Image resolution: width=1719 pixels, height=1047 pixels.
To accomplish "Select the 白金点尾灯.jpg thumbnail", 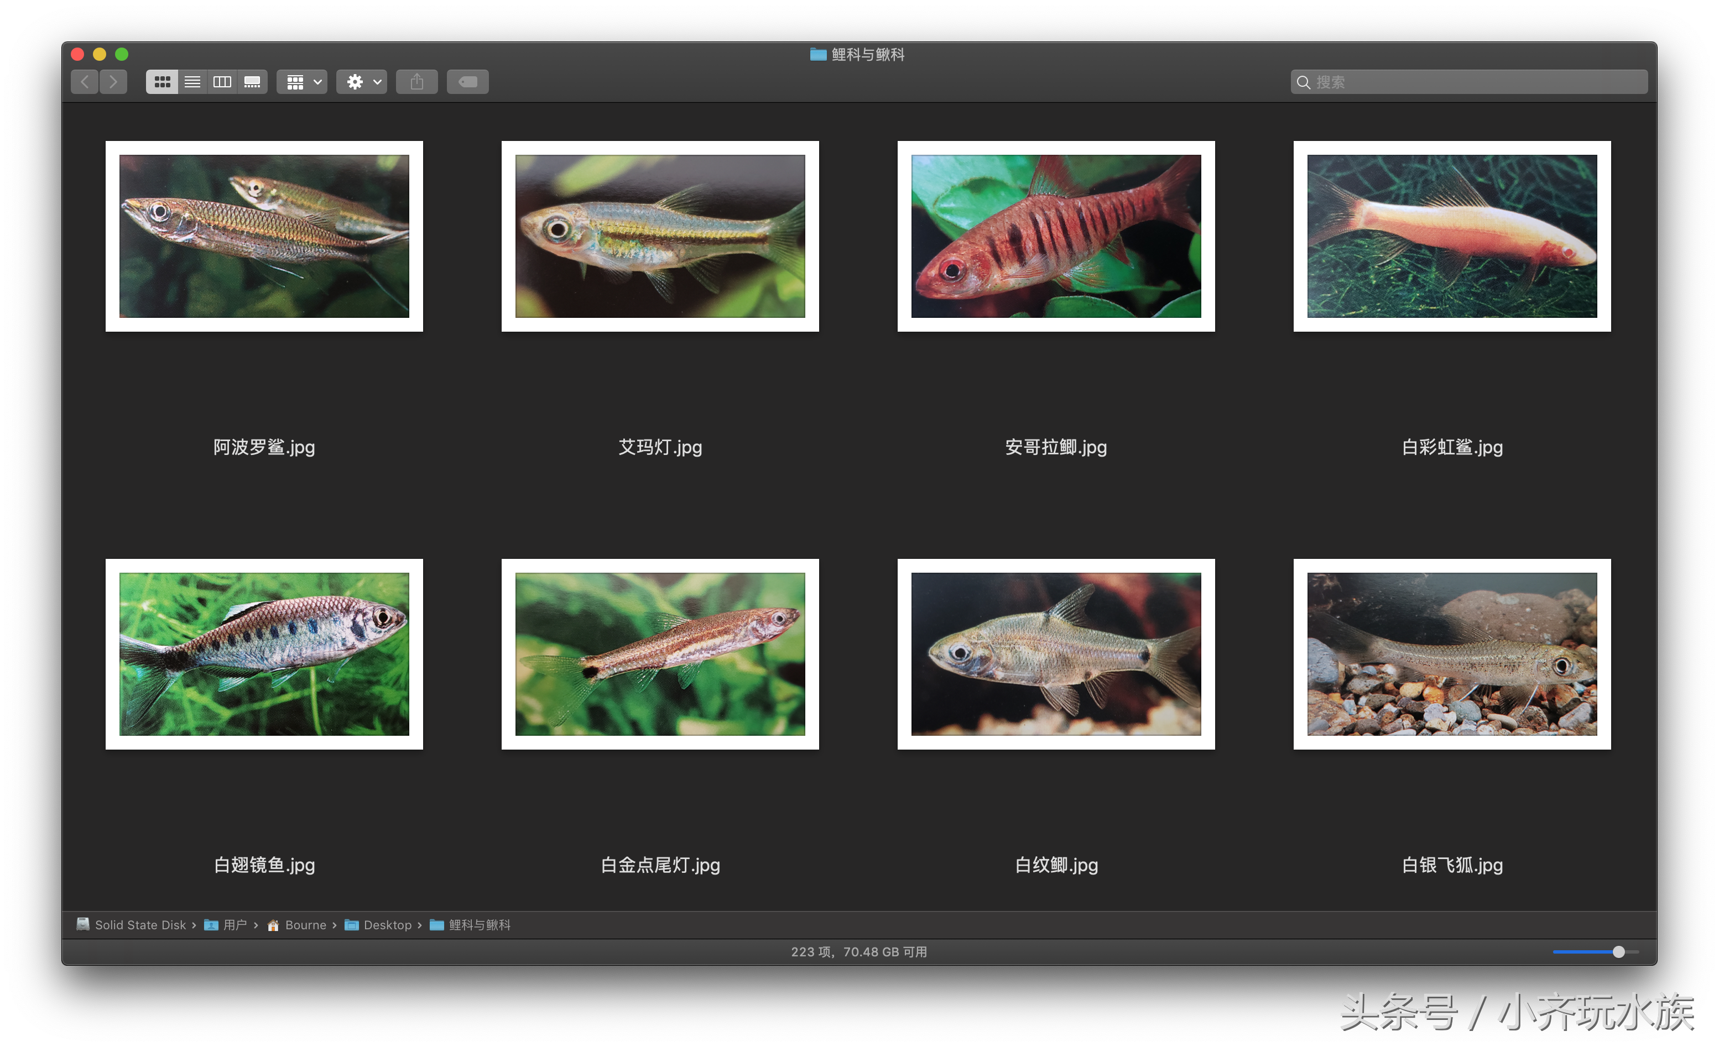I will (660, 655).
